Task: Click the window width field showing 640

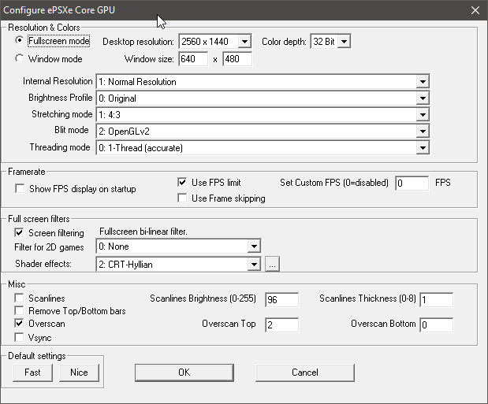Action: tap(193, 59)
